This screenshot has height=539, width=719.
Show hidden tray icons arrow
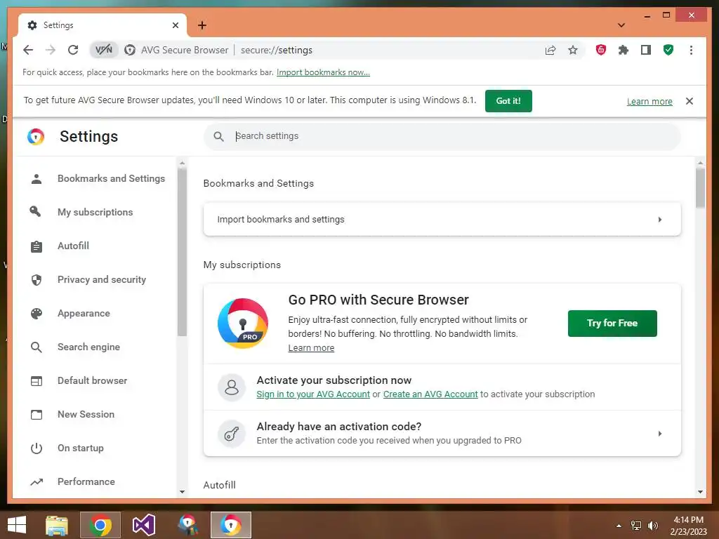(x=619, y=526)
